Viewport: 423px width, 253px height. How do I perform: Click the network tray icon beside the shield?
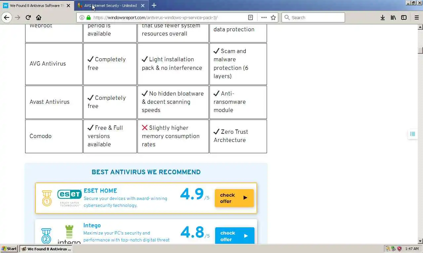tap(394, 249)
